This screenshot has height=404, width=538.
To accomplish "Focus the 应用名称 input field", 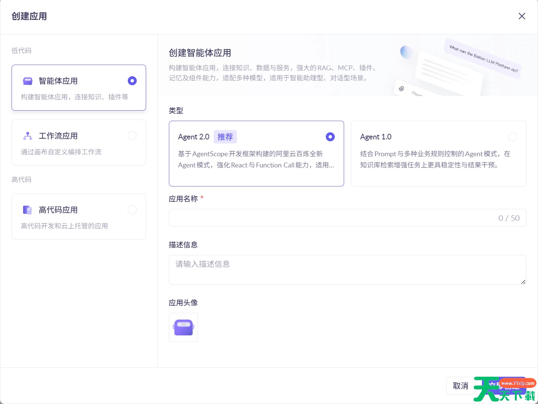I will click(333, 218).
